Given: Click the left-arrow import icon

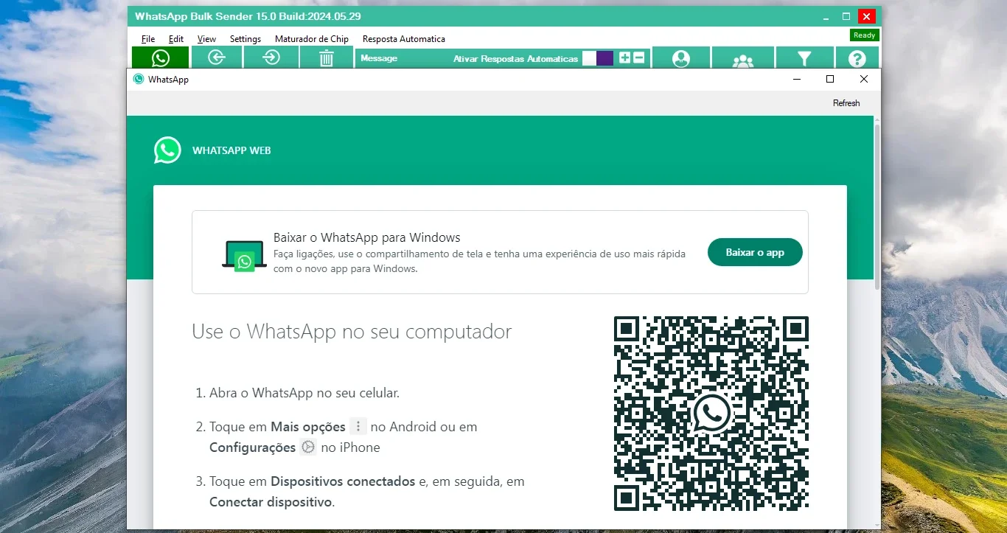Looking at the screenshot, I should click(216, 58).
